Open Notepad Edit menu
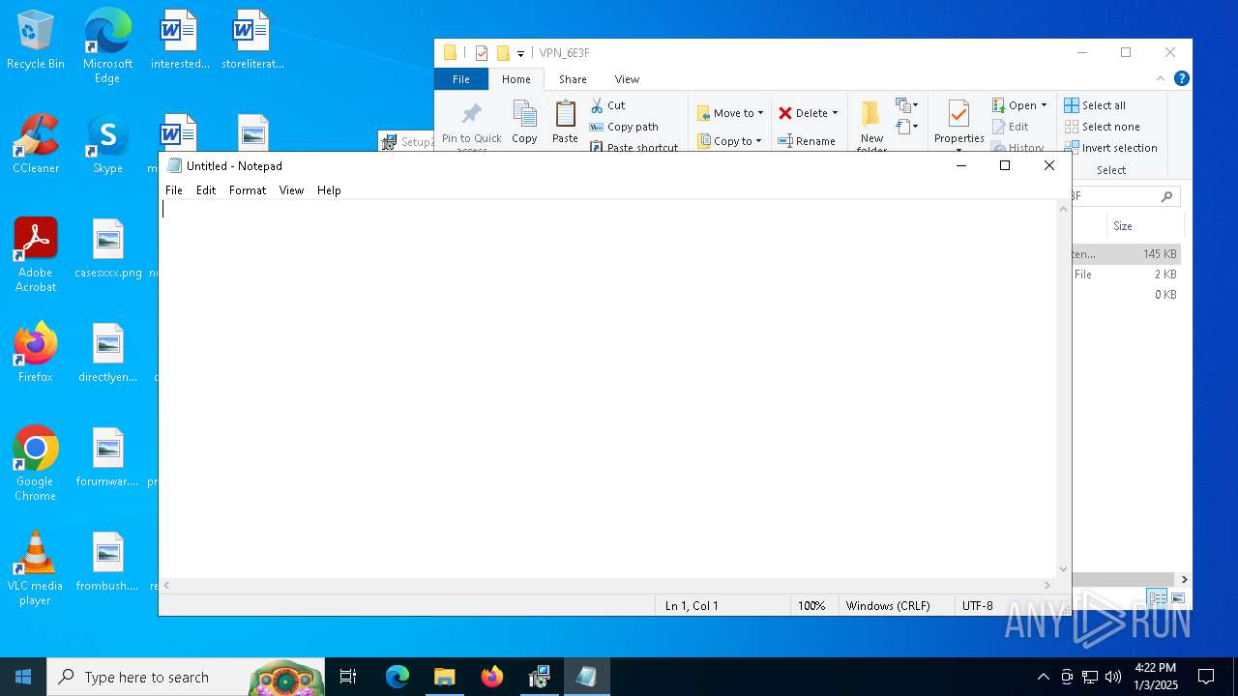Viewport: 1238px width, 696px height. (x=206, y=190)
